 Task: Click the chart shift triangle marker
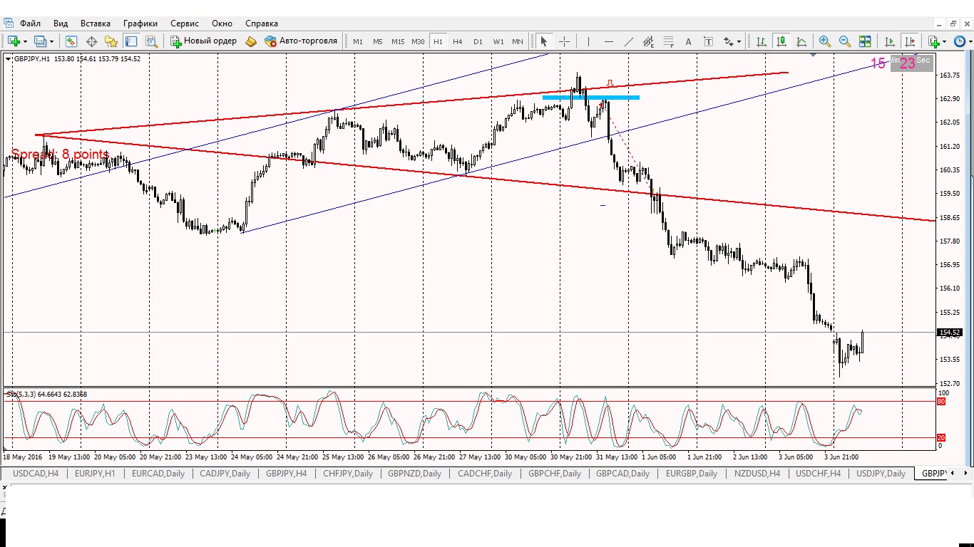coord(813,55)
